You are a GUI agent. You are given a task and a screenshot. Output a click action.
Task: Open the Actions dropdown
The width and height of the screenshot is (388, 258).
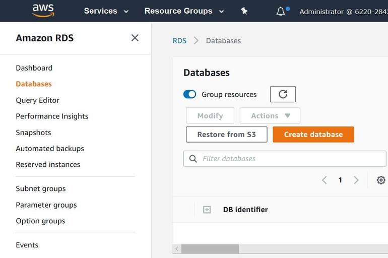270,115
